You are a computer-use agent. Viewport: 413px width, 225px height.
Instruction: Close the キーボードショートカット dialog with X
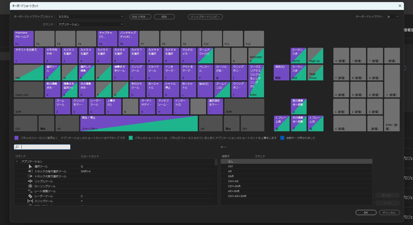400,6
